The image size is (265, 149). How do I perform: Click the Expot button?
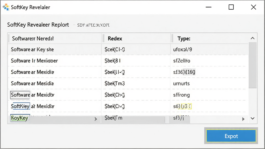[231, 136]
